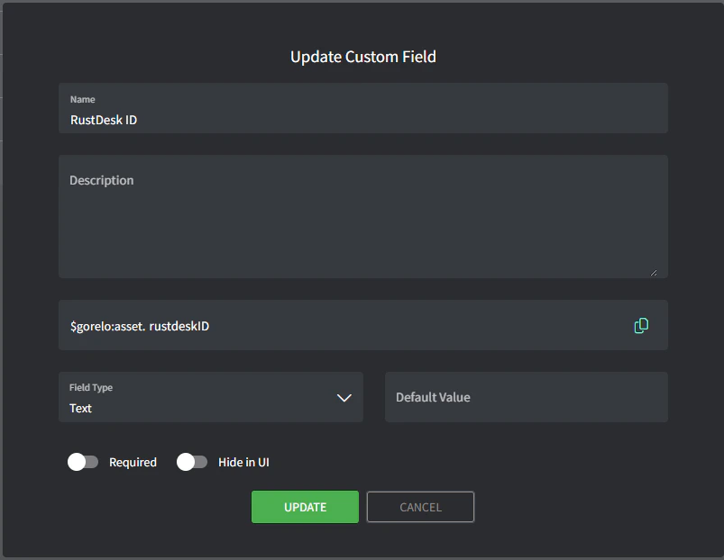Select the "Text" value in Field Type
This screenshot has width=724, height=560.
[81, 408]
